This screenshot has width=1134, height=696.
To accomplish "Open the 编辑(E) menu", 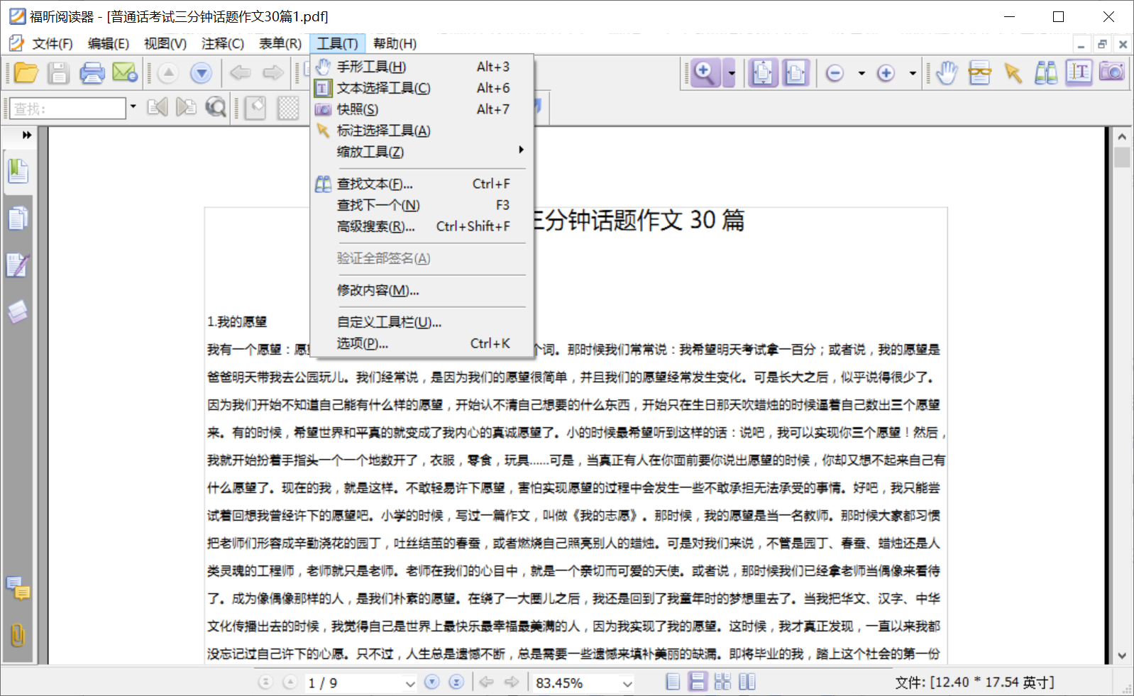I will tap(109, 43).
